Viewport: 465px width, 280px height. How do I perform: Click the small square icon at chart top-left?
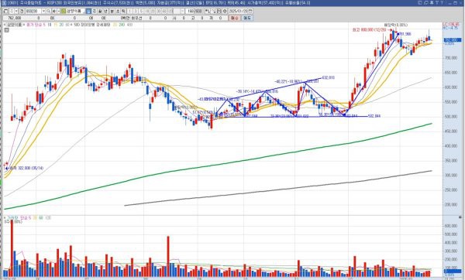click(x=6, y=30)
